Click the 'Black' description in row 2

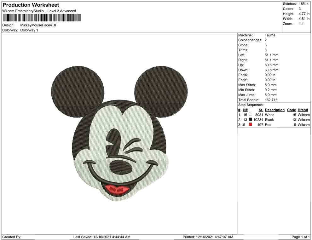click(269, 120)
